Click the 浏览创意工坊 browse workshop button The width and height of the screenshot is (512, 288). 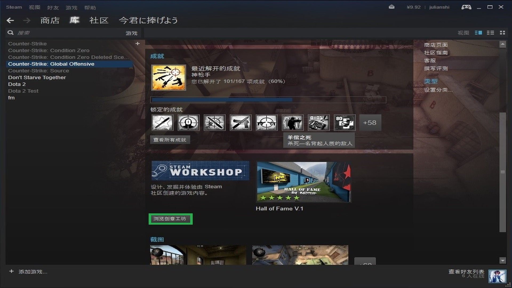pos(170,219)
